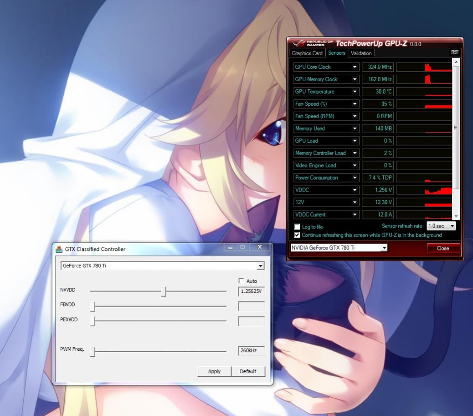Screen dimensions: 473x416
Task: Close GPU-Z with the Close button
Action: coord(443,248)
